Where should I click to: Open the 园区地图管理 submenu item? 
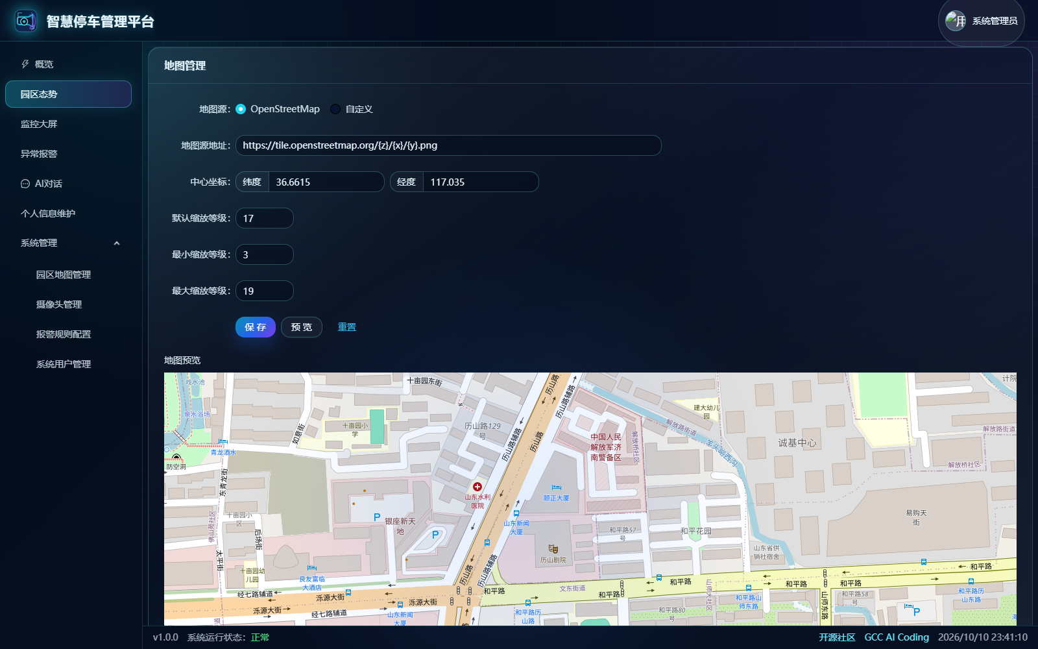(x=68, y=275)
